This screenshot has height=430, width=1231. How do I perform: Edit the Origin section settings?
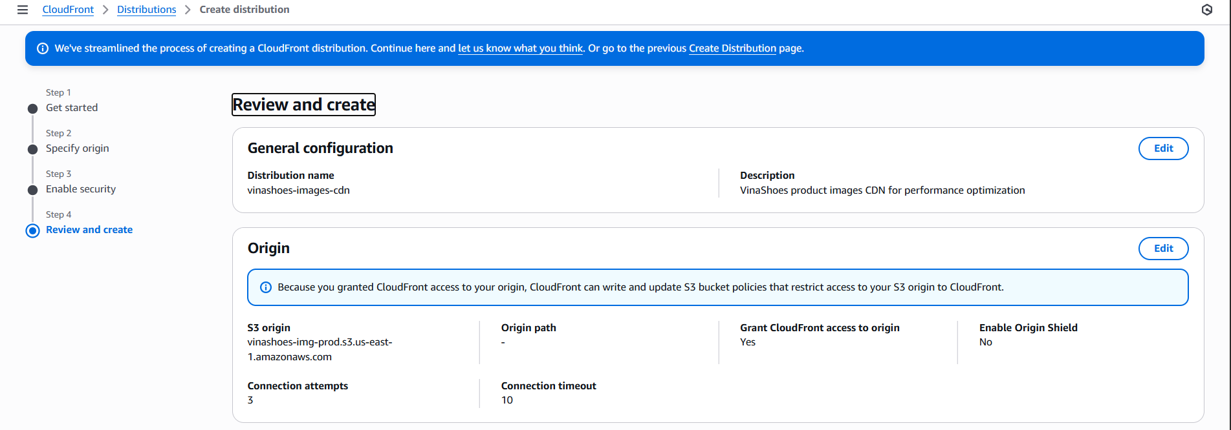coord(1163,248)
